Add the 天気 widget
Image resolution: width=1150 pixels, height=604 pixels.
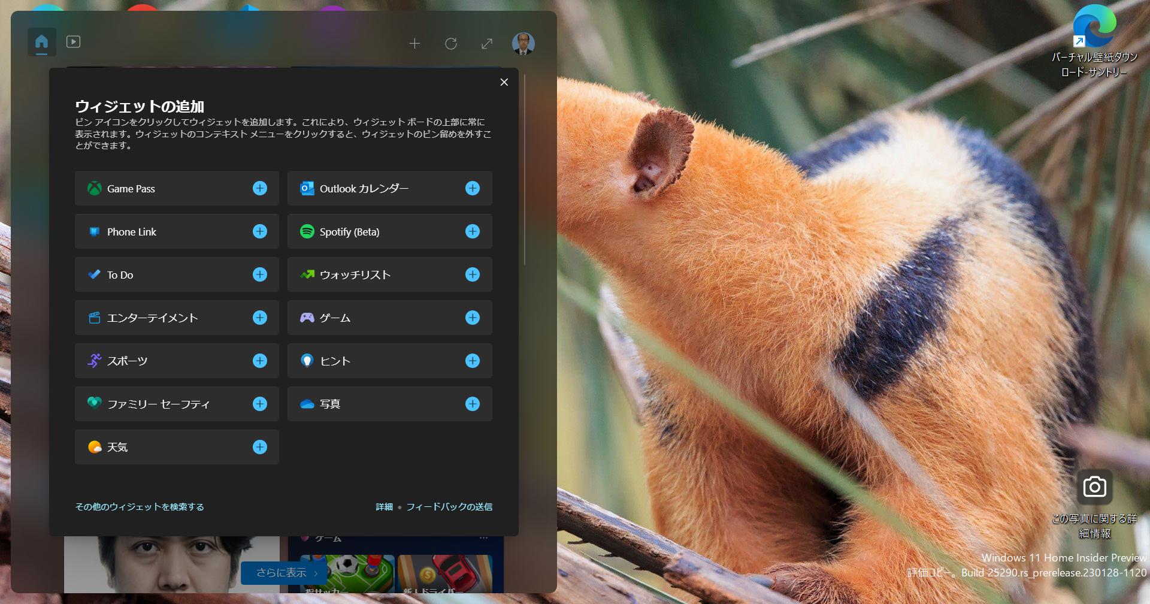point(260,447)
